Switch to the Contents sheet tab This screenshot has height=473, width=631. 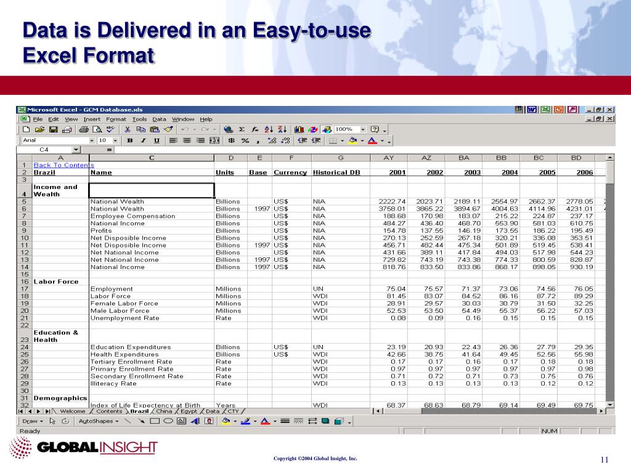click(x=109, y=411)
